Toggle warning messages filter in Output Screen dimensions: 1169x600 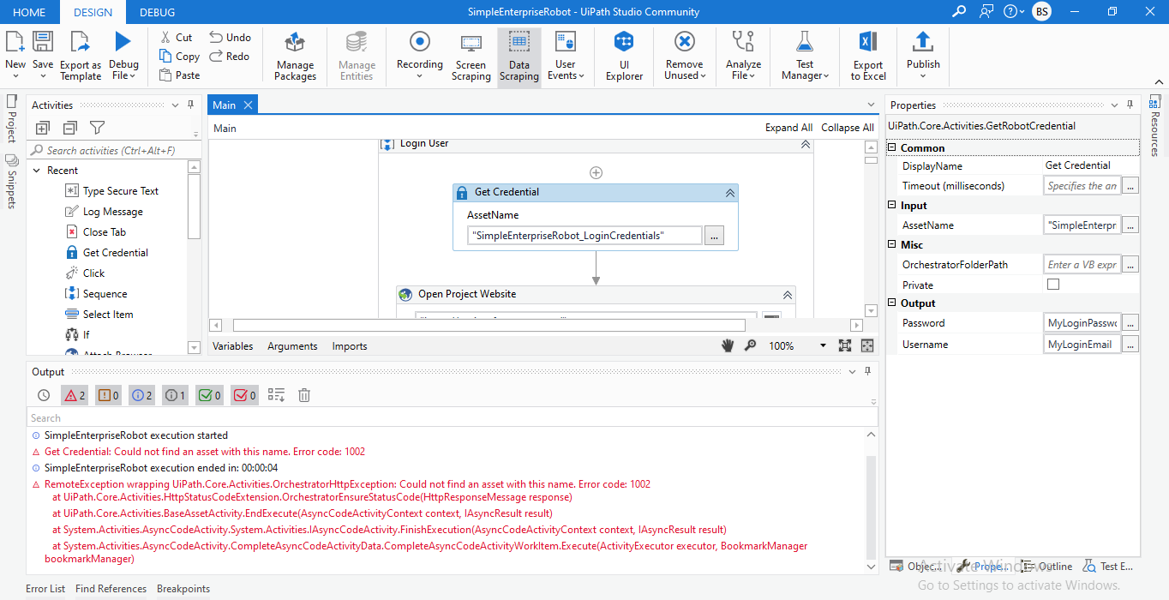tap(109, 395)
